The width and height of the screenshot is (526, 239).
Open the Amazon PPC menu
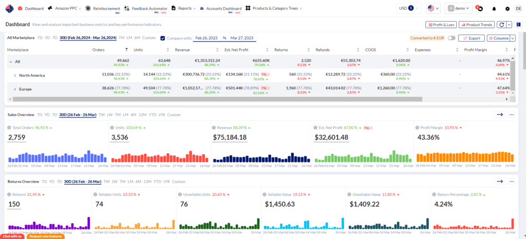[66, 9]
